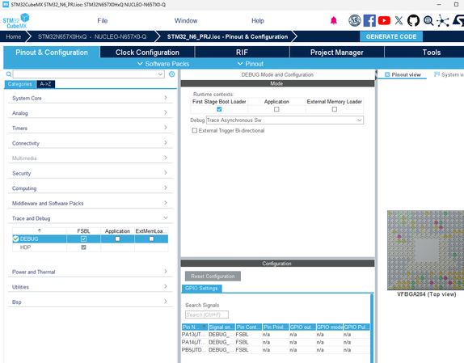Open the Debug mode dropdown
Screen dimensions: 464x363
pyautogui.click(x=285, y=120)
